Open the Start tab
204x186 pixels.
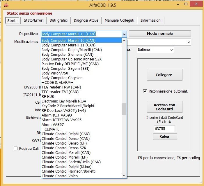[x=12, y=20]
